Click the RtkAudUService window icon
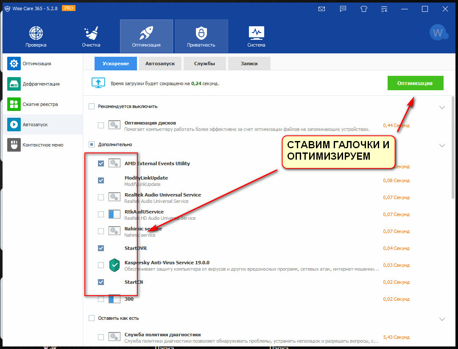This screenshot has height=349, width=458. 114,214
